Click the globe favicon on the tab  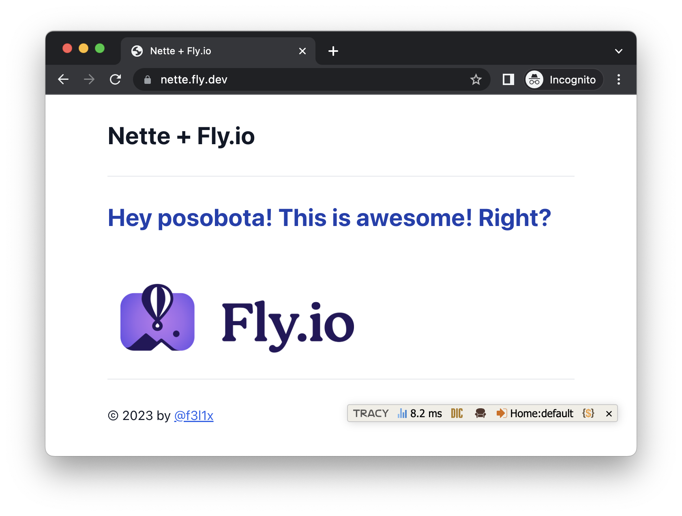pos(137,51)
